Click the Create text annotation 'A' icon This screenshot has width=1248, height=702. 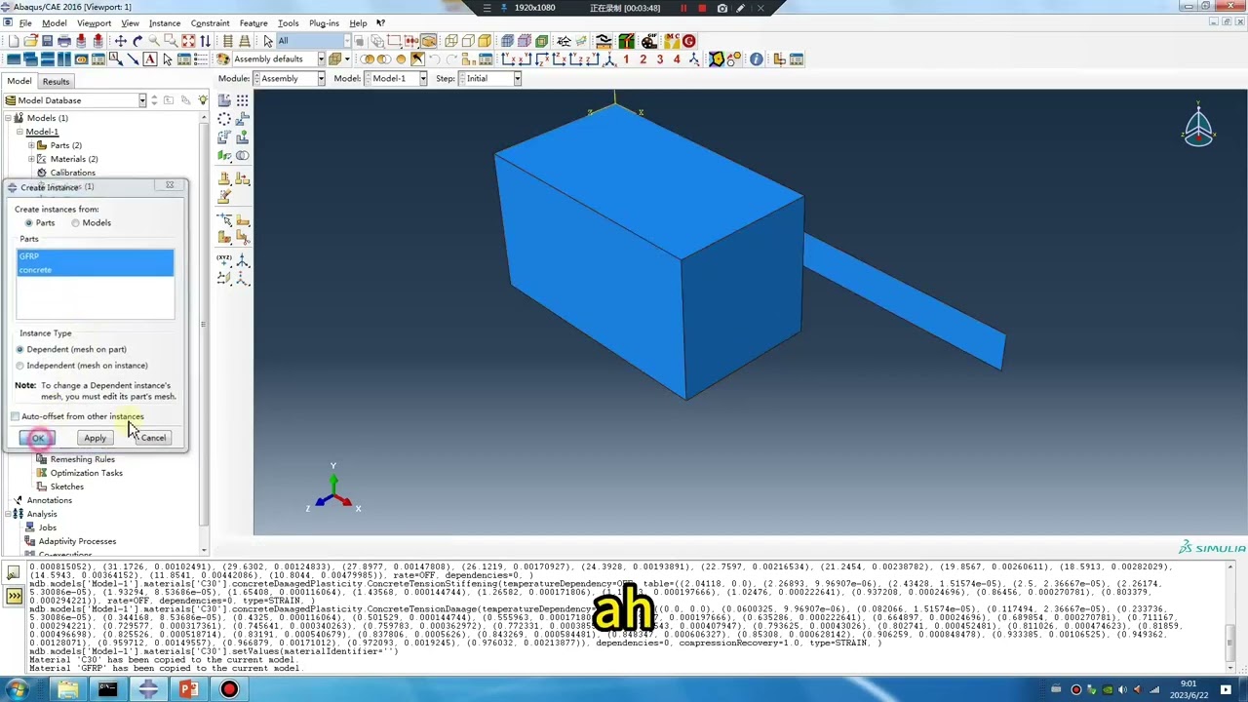click(x=150, y=59)
